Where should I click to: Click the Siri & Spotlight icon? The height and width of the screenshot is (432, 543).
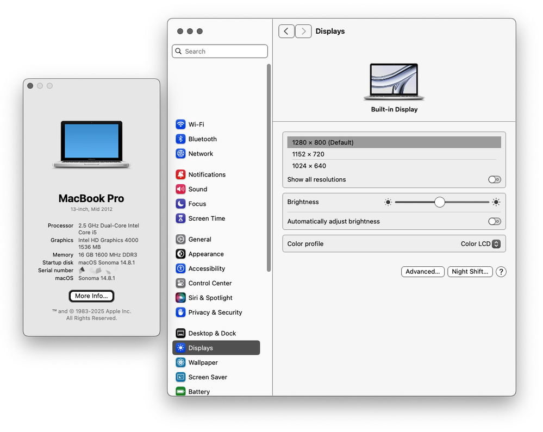point(180,297)
